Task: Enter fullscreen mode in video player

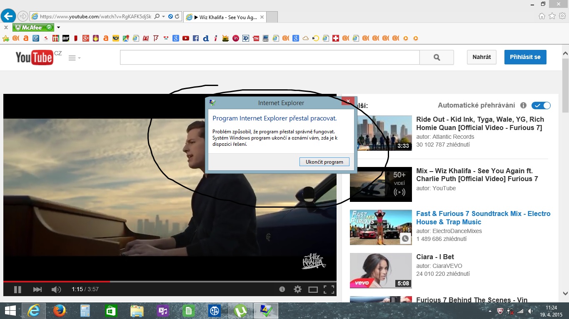Action: [x=329, y=290]
